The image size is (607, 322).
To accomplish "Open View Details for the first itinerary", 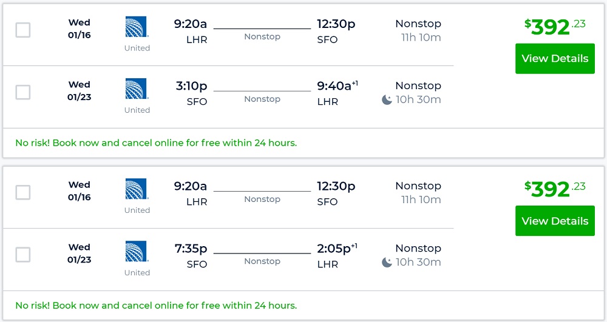I will [555, 59].
